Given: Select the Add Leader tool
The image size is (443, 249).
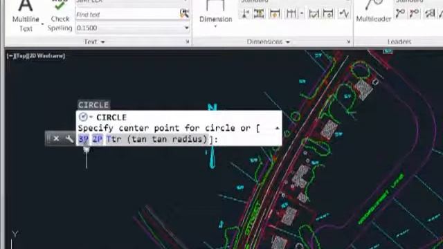Looking at the screenshot, I should [400, 13].
